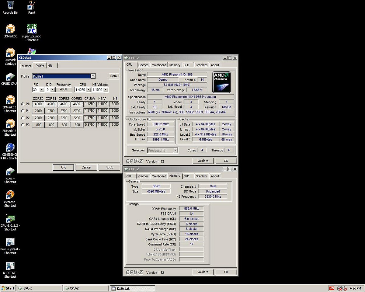365x292 pixels.
Task: Click the muted volume tray icon
Action: coord(345,288)
